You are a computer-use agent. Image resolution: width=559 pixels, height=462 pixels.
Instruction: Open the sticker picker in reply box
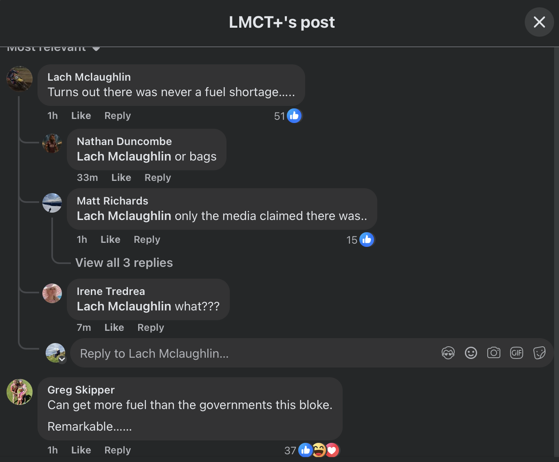[539, 353]
